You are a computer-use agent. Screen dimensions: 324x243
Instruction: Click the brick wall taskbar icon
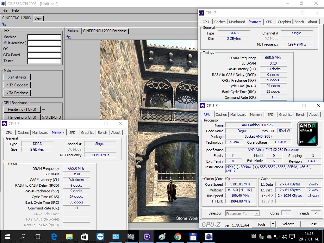131,237
